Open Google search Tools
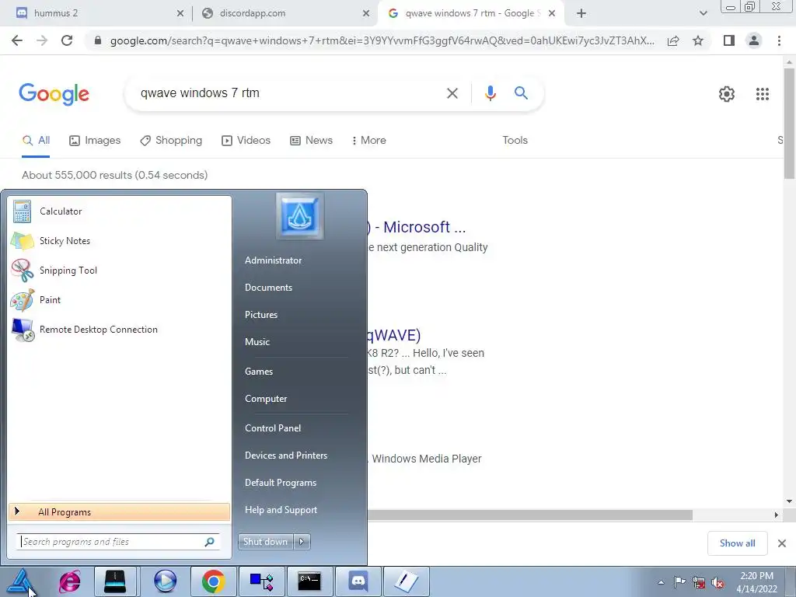The height and width of the screenshot is (597, 796). point(515,141)
